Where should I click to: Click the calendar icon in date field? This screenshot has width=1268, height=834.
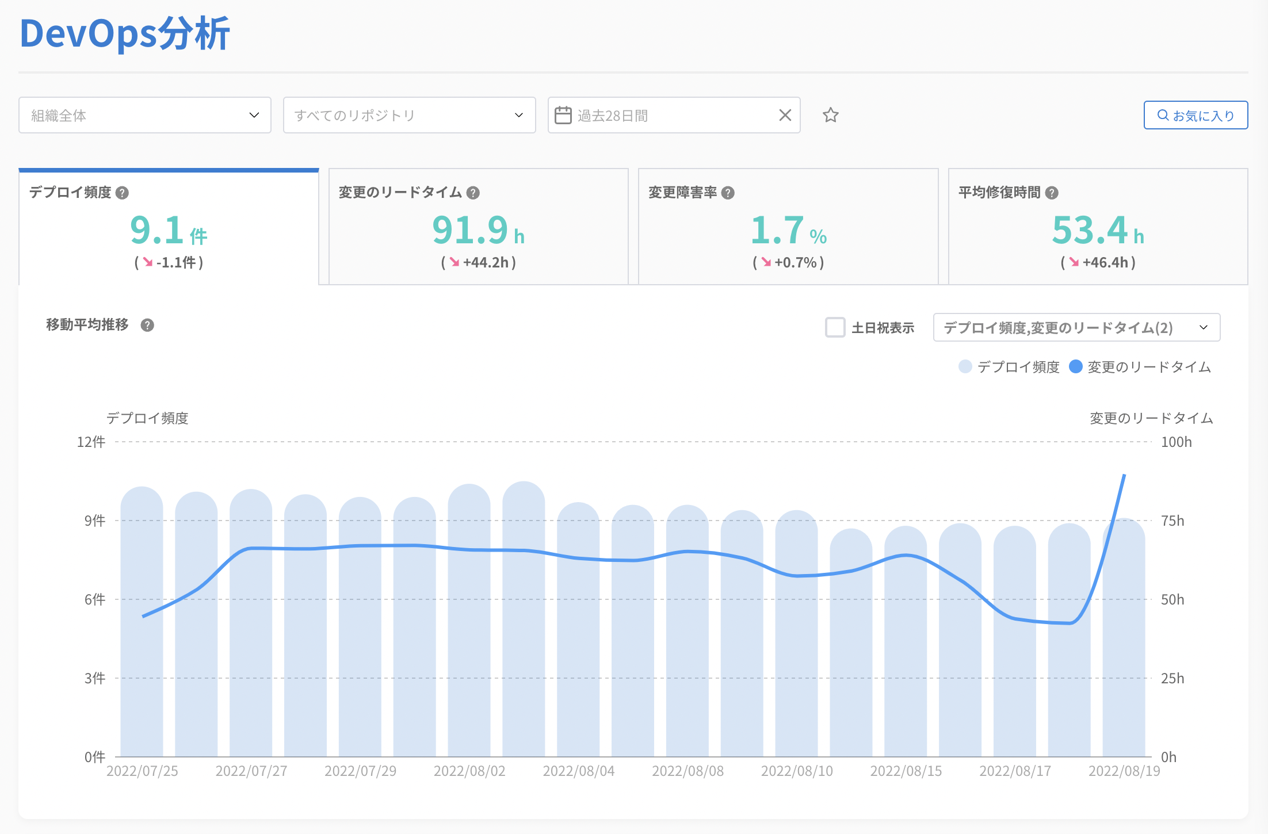click(x=563, y=116)
